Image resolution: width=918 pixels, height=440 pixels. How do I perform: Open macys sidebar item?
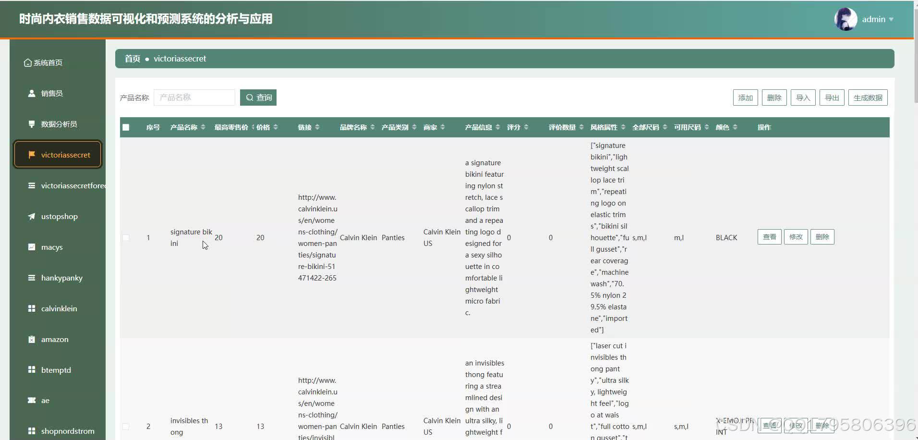(58, 247)
